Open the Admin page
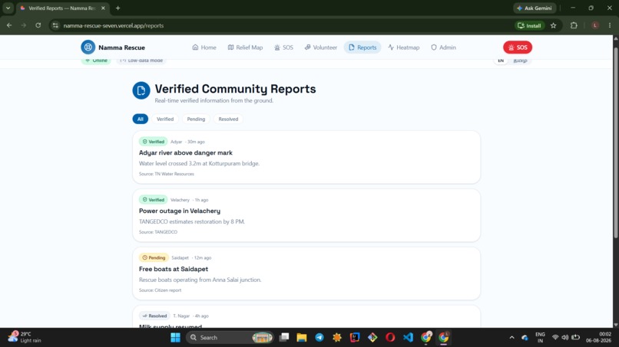The height and width of the screenshot is (347, 619). (443, 47)
